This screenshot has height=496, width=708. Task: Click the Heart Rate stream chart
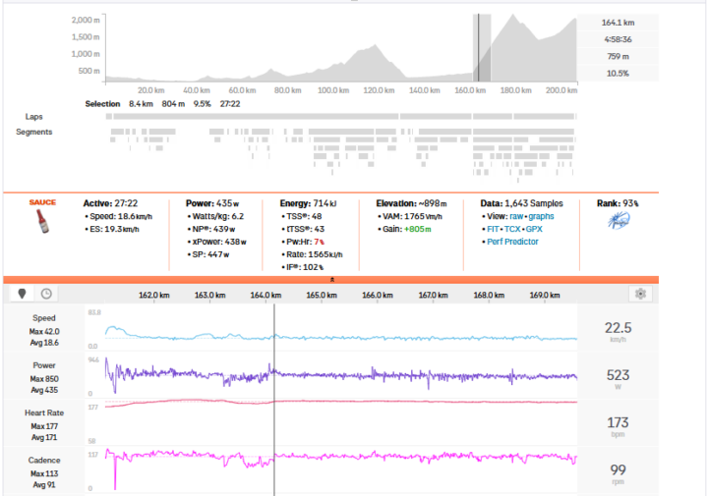point(393,402)
